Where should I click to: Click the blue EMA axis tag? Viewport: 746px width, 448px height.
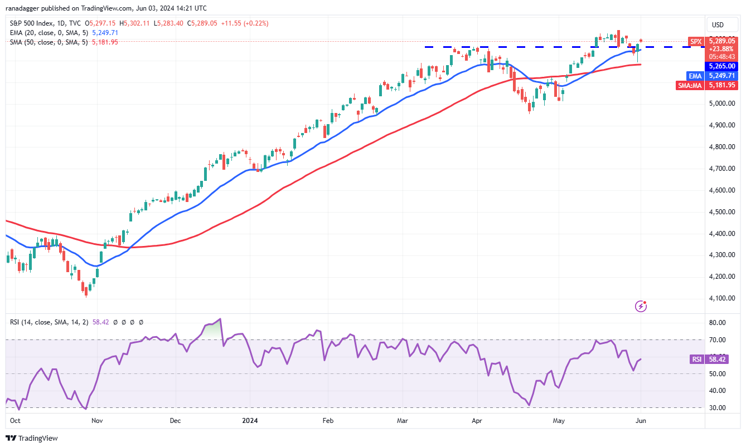click(x=696, y=75)
